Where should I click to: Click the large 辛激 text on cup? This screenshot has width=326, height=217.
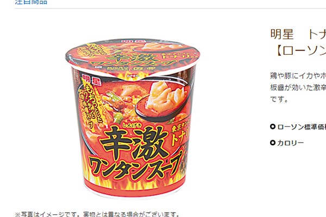(134, 144)
